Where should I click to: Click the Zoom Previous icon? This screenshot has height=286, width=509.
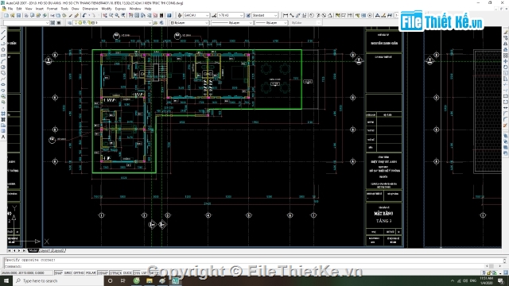point(123,15)
